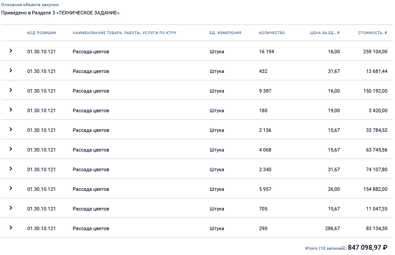Click the "Наименование товара, работы, услуги по КТРУ" header
Screen dimensions: 395x255
click(124, 33)
